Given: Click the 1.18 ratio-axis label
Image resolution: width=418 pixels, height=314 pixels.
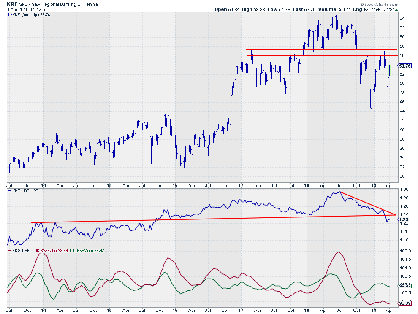Looking at the screenshot, I should (404, 240).
